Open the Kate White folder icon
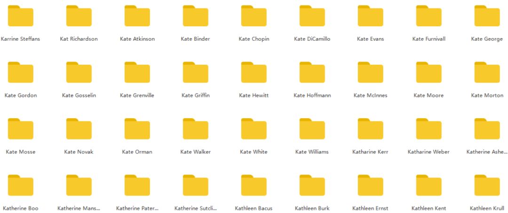The height and width of the screenshot is (213, 508). click(254, 129)
